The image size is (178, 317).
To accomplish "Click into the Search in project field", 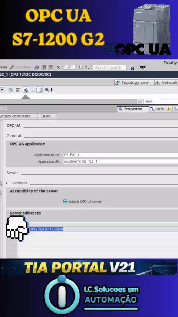I will (x=110, y=68).
